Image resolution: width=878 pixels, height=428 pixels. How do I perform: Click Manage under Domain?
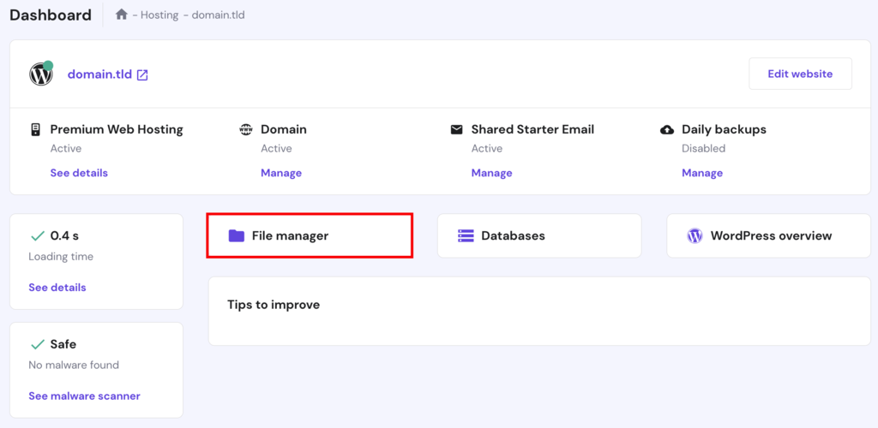[281, 173]
